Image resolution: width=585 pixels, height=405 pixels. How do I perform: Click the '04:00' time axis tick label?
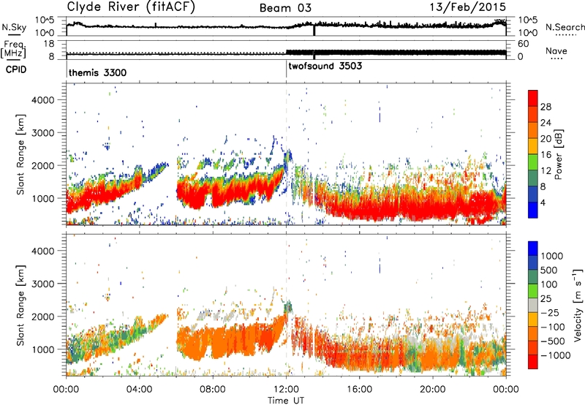tap(139, 390)
